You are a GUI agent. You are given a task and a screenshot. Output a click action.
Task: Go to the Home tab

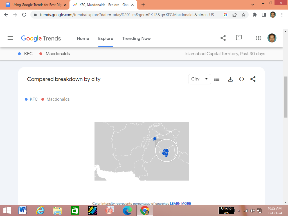click(83, 39)
